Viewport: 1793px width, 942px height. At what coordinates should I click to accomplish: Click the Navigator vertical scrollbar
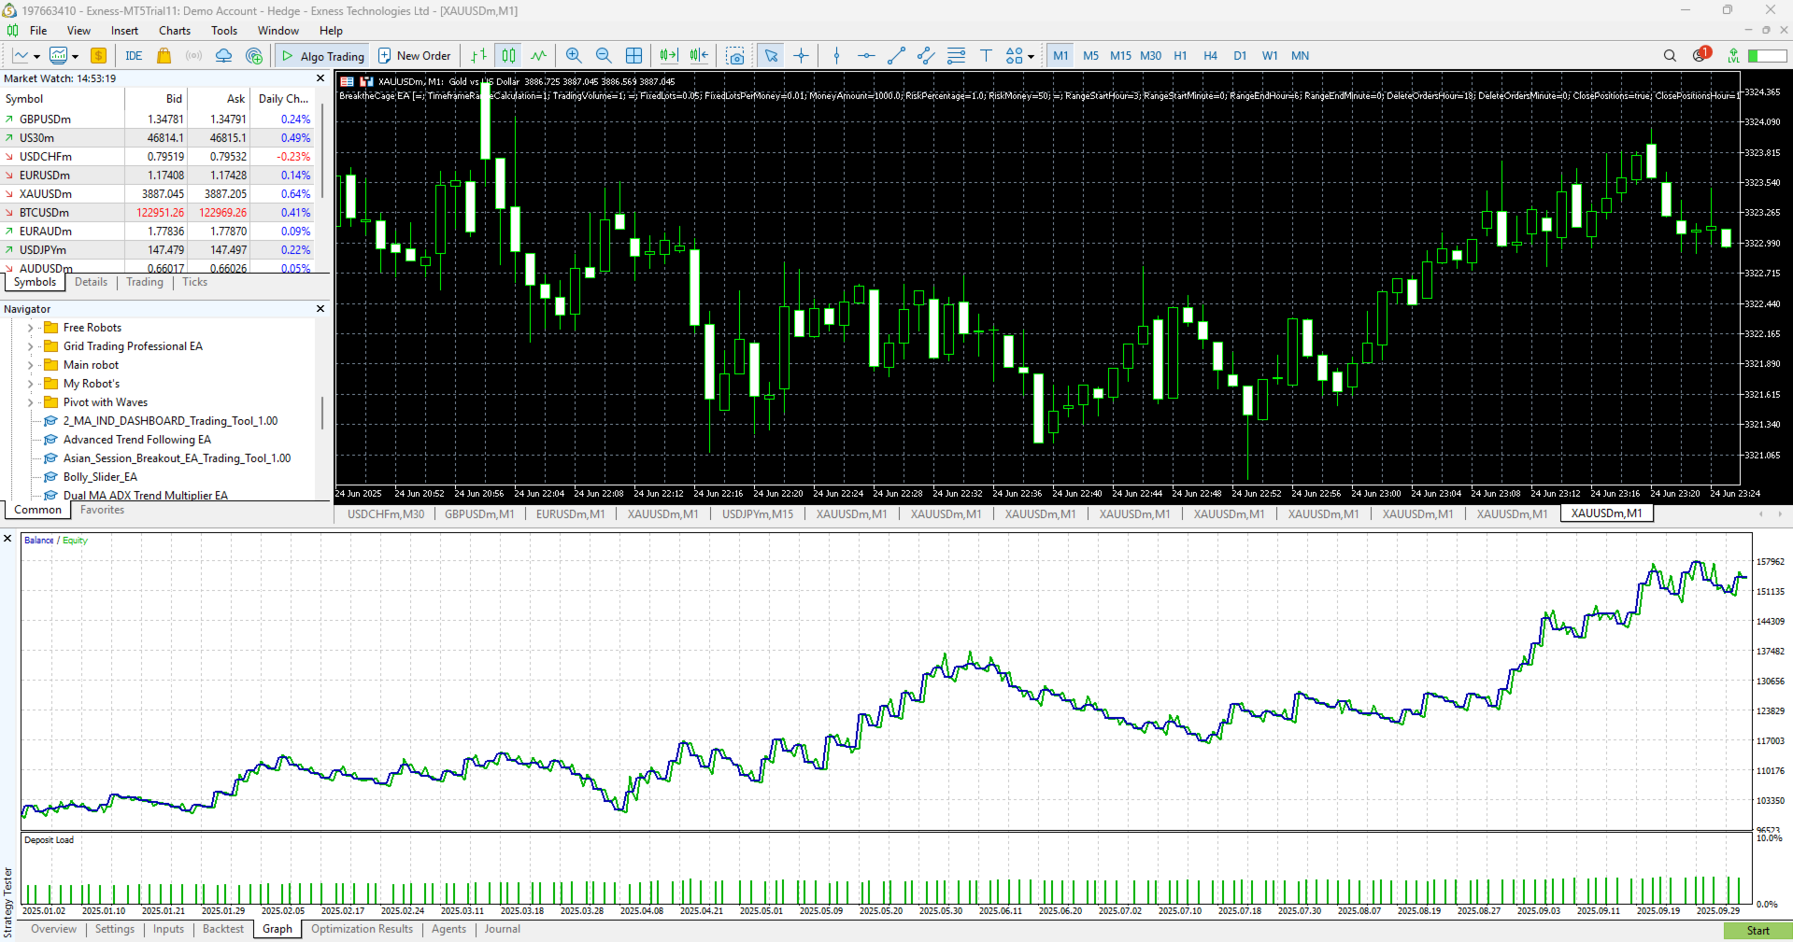pos(323,412)
